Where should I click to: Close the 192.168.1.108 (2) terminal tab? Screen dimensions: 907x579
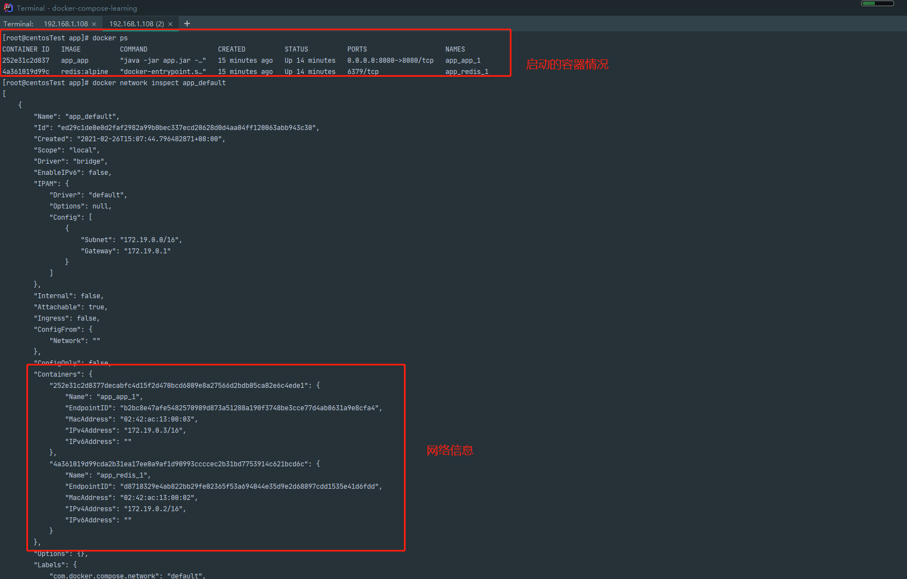(170, 24)
